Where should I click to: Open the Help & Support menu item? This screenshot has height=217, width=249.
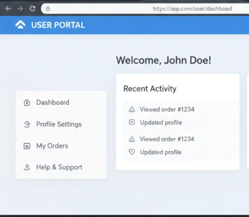59,167
